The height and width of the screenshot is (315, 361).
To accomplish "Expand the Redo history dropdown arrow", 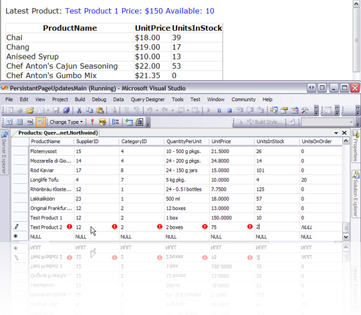I will pos(172,110).
